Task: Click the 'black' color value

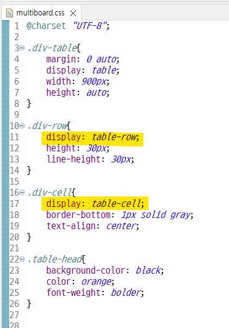Action: pyautogui.click(x=148, y=271)
